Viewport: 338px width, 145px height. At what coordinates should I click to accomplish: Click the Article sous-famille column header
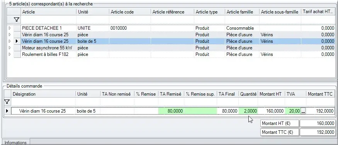pos(280,12)
